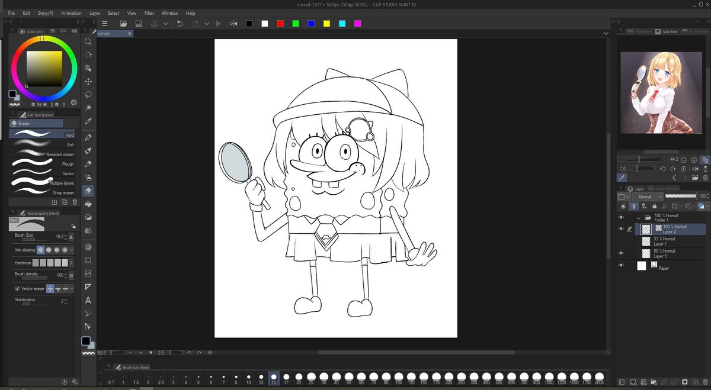The width and height of the screenshot is (711, 390).
Task: Click the Brush Size value field
Action: (59, 237)
